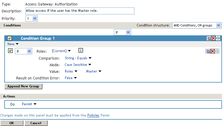Viewport: 224px width, 126px height.
Task: Follow the Policies panel link
Action: [93, 115]
